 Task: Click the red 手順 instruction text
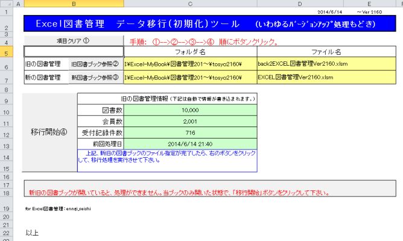click(205, 42)
